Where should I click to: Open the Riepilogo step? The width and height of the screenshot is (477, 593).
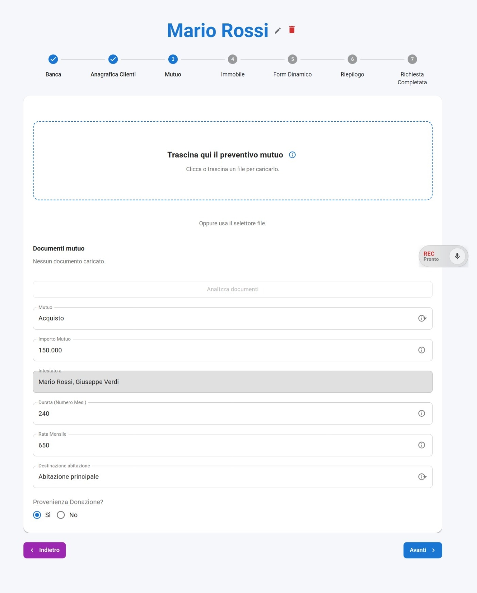point(352,59)
